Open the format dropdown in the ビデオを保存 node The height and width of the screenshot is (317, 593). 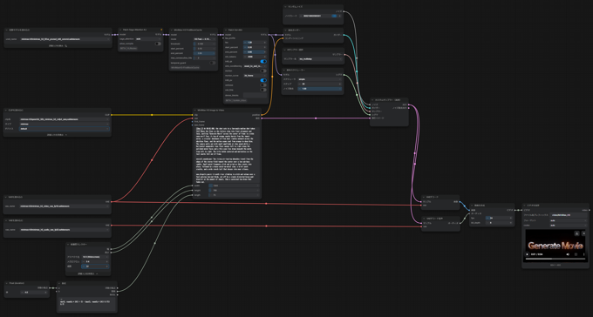click(x=569, y=220)
